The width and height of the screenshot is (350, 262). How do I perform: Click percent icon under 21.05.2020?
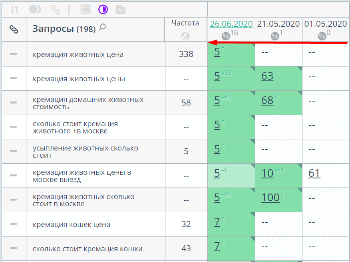coord(275,36)
